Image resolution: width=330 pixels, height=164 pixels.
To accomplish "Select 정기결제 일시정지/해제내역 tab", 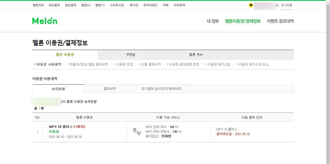I will [161, 89].
